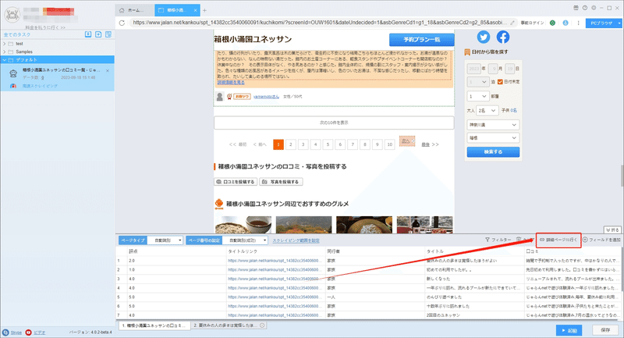
Task: Open the ページタイプ 自動識別 dropdown
Action: [x=165, y=240]
